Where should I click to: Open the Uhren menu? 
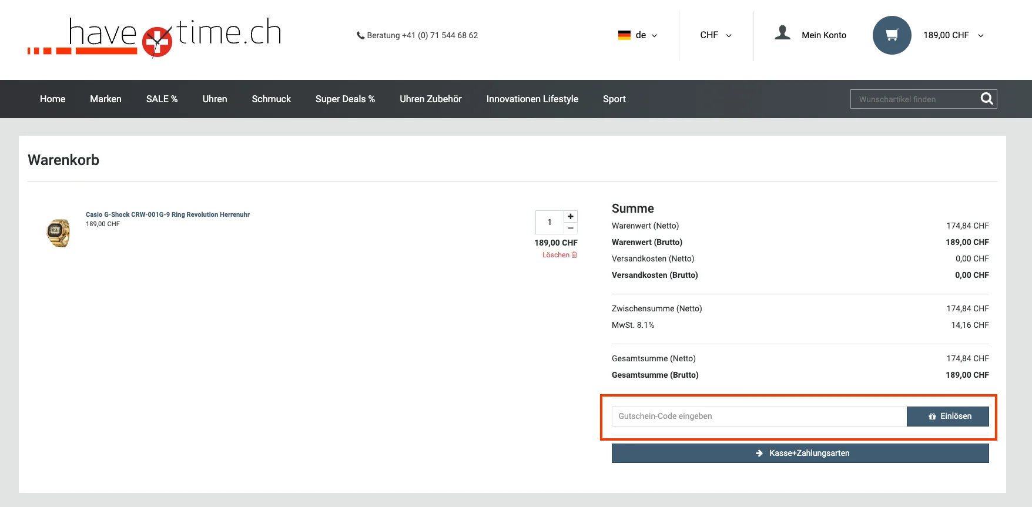point(215,99)
